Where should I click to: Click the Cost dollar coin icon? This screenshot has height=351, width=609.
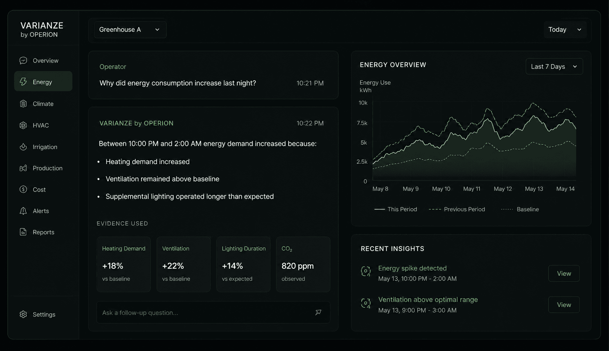point(23,190)
